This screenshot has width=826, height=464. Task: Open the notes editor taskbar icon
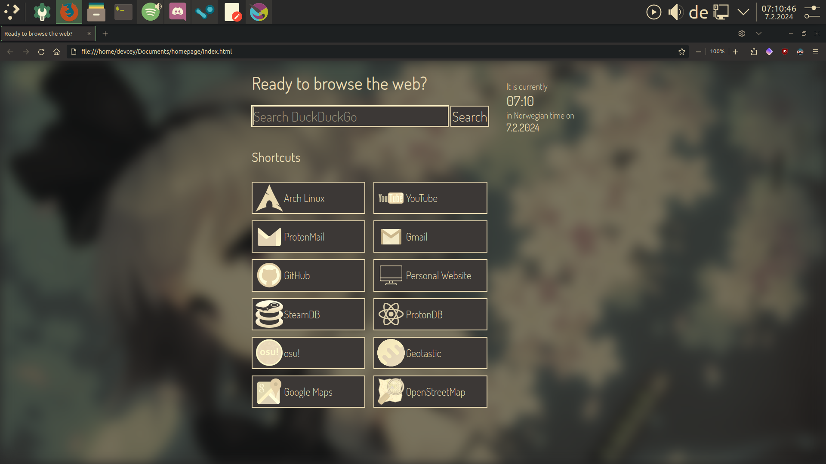tap(232, 12)
